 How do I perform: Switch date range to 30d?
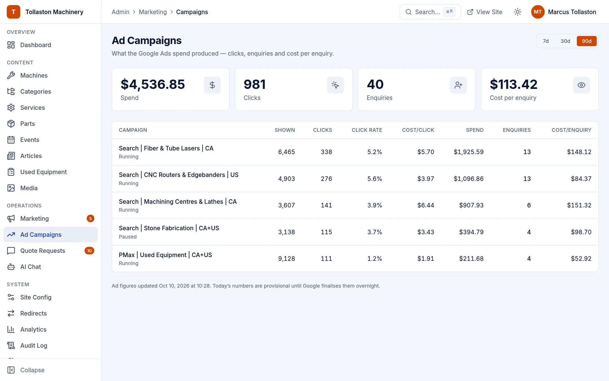(x=565, y=41)
